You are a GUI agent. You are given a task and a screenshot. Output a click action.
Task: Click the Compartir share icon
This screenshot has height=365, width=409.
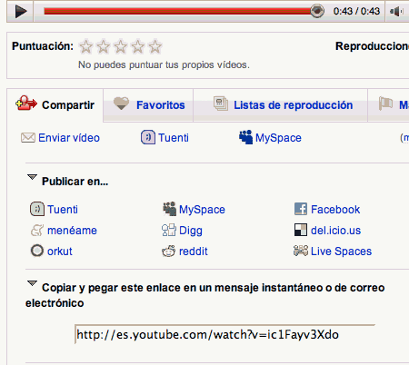click(x=26, y=104)
